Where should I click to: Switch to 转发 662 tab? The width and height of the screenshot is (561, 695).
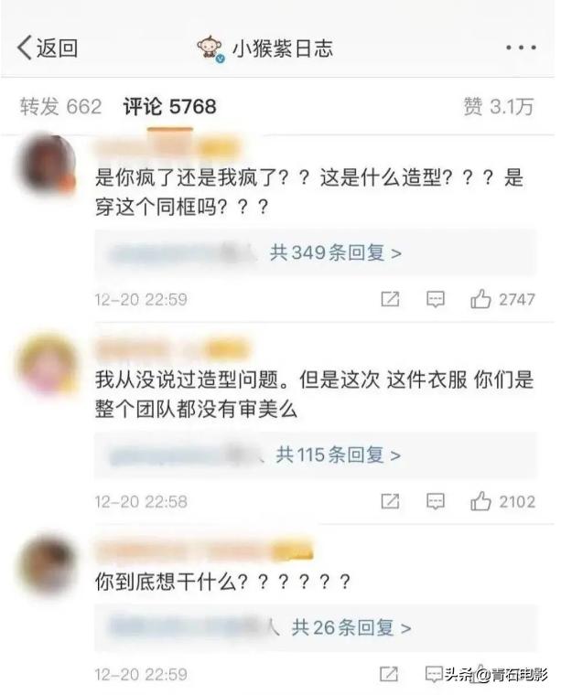[60, 107]
